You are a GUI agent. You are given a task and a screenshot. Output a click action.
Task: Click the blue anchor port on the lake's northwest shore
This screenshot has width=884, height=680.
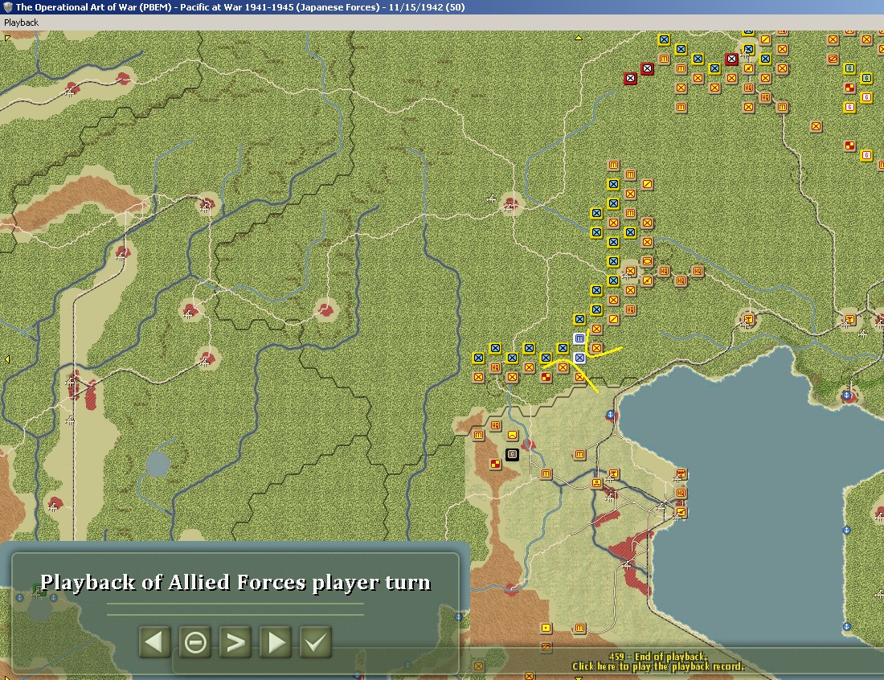610,415
